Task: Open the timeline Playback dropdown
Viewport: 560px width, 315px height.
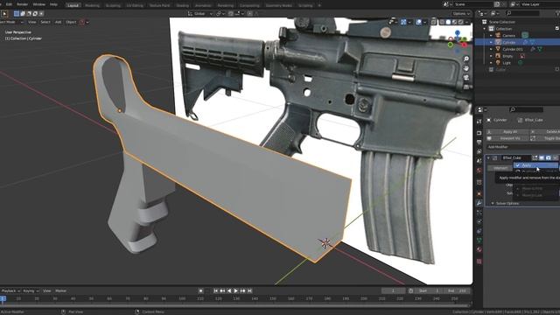Action: (10, 290)
